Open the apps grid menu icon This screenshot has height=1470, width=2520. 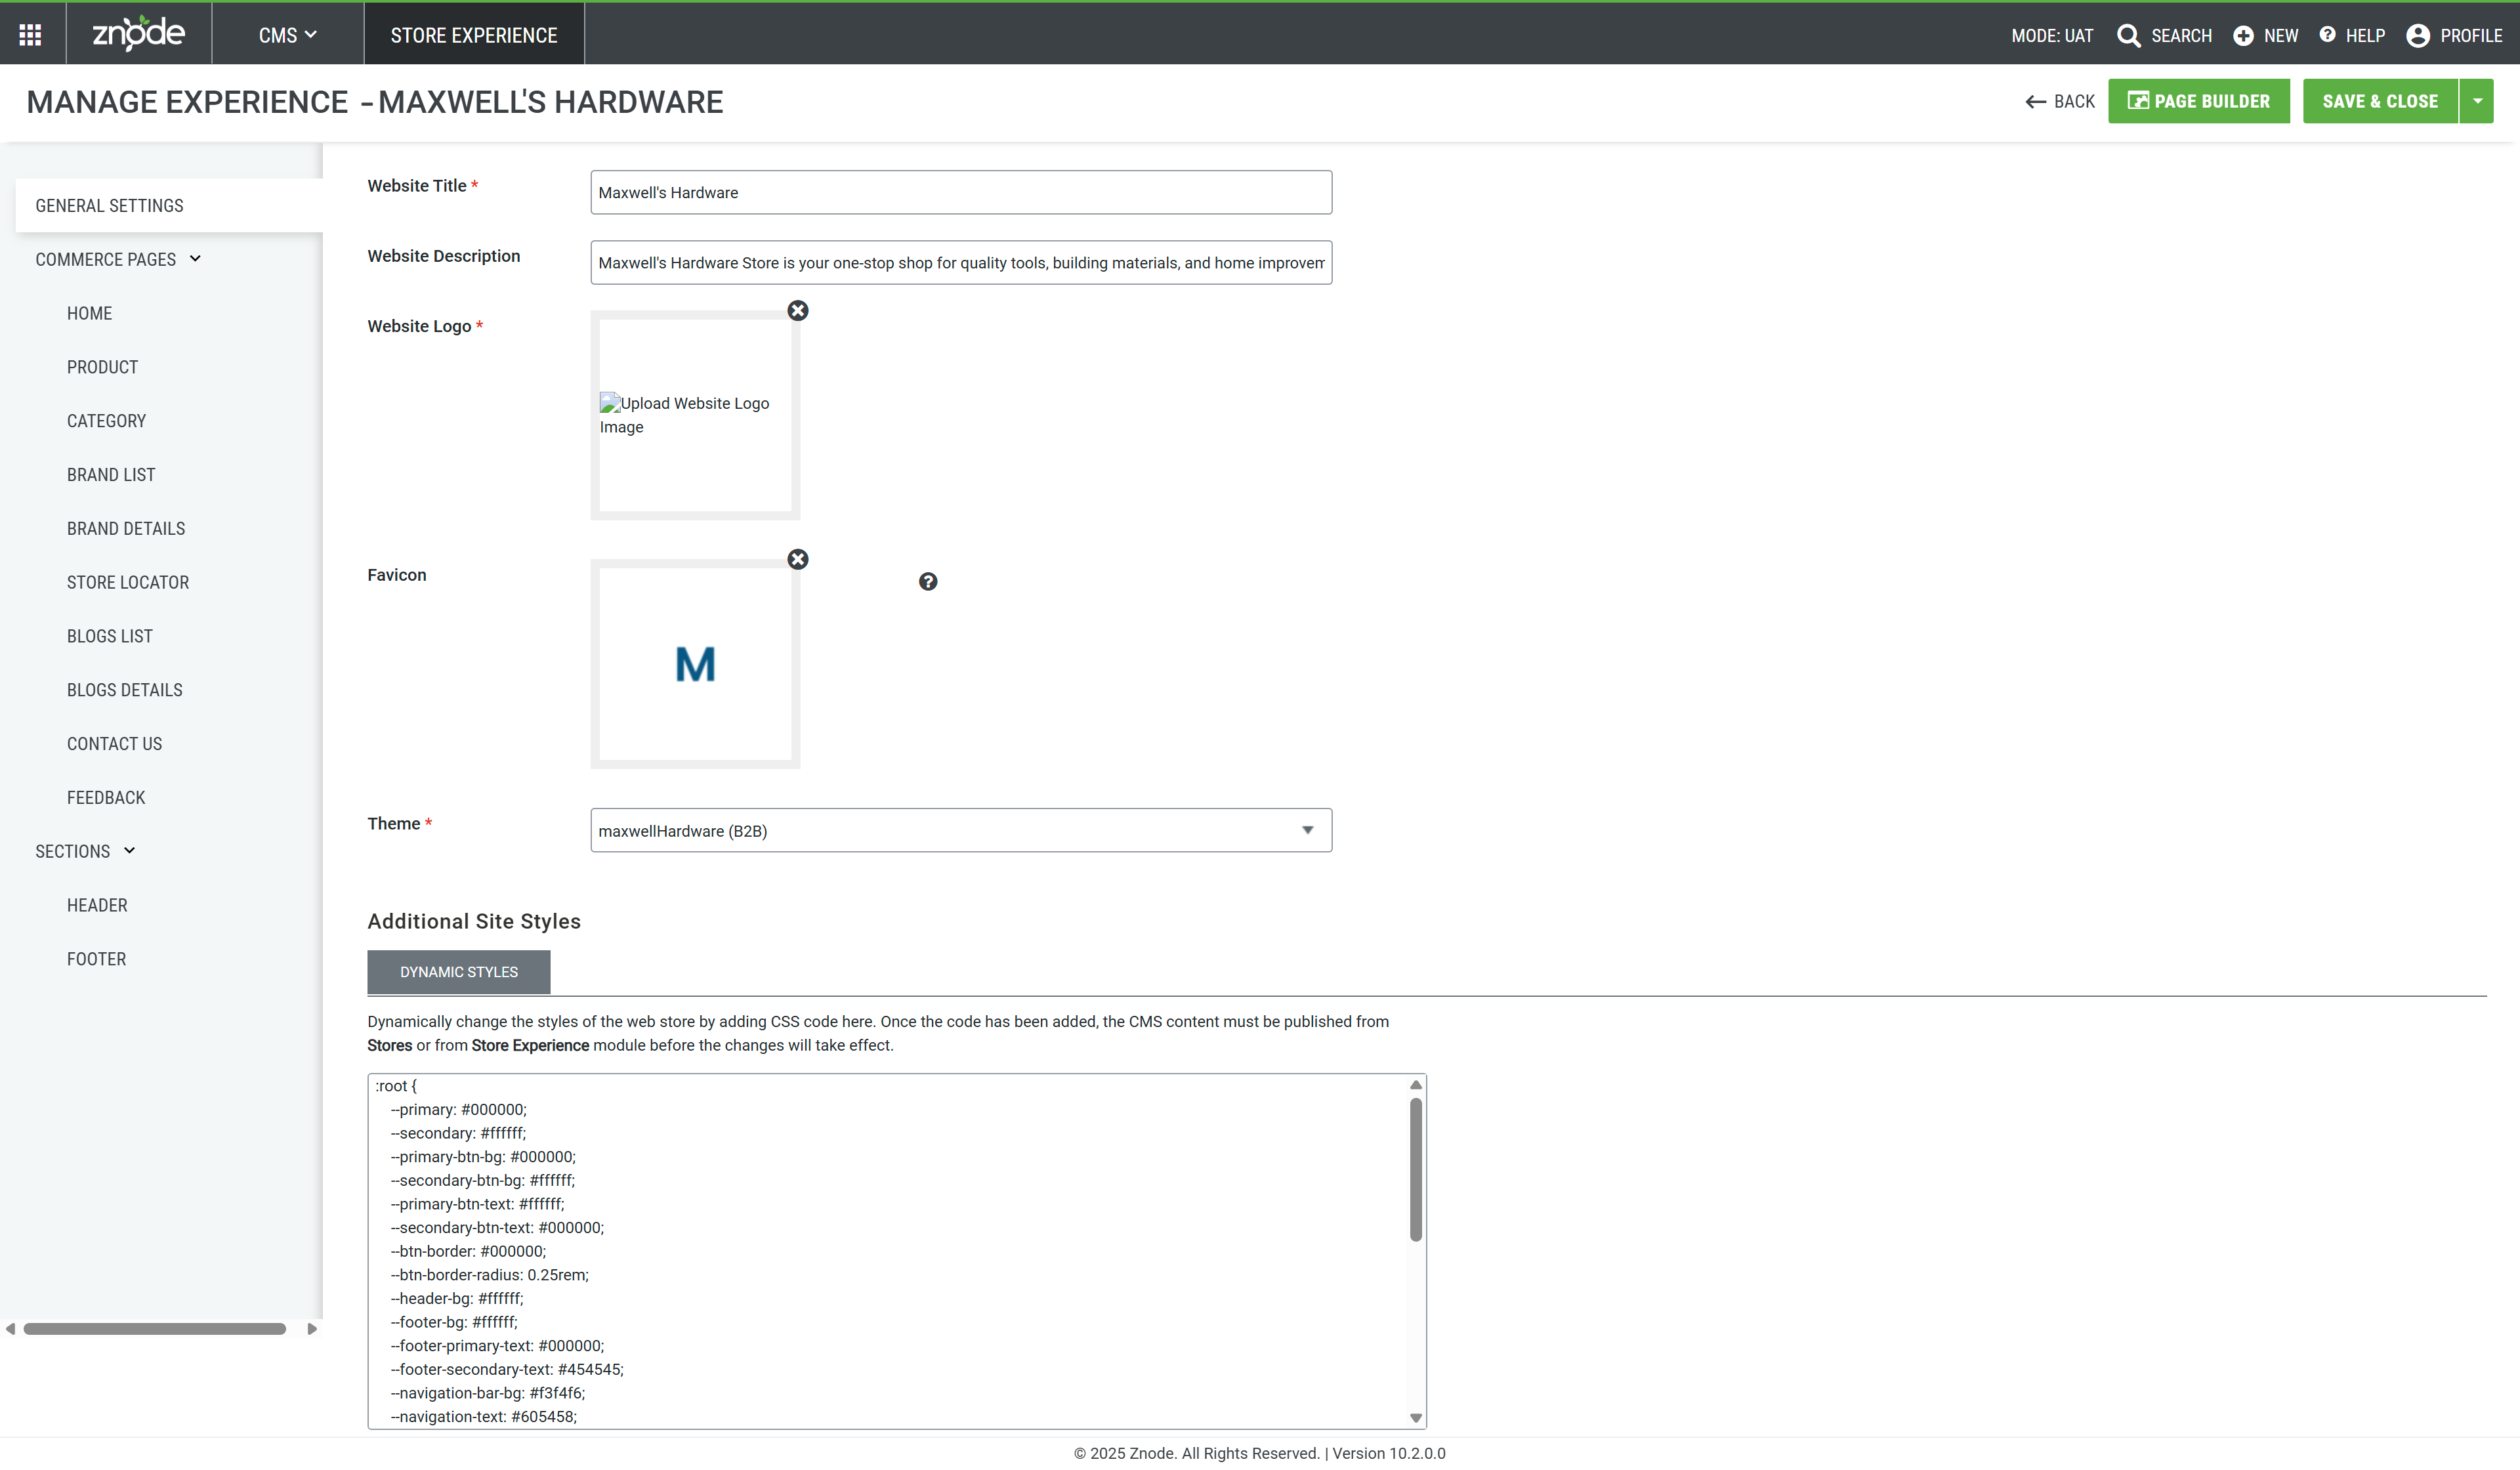(x=30, y=35)
